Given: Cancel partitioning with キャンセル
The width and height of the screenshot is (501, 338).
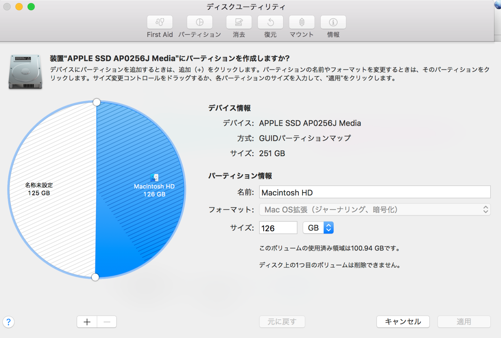Looking at the screenshot, I should click(x=403, y=321).
